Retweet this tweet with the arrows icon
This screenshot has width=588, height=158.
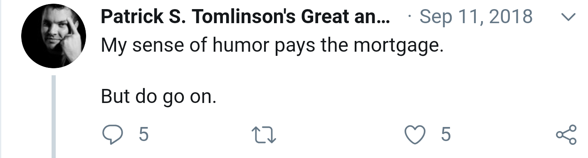click(x=264, y=135)
